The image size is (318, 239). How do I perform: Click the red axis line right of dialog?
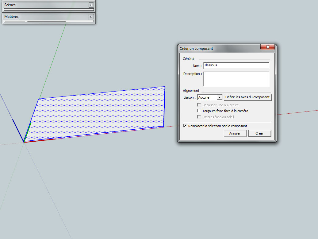(297, 113)
